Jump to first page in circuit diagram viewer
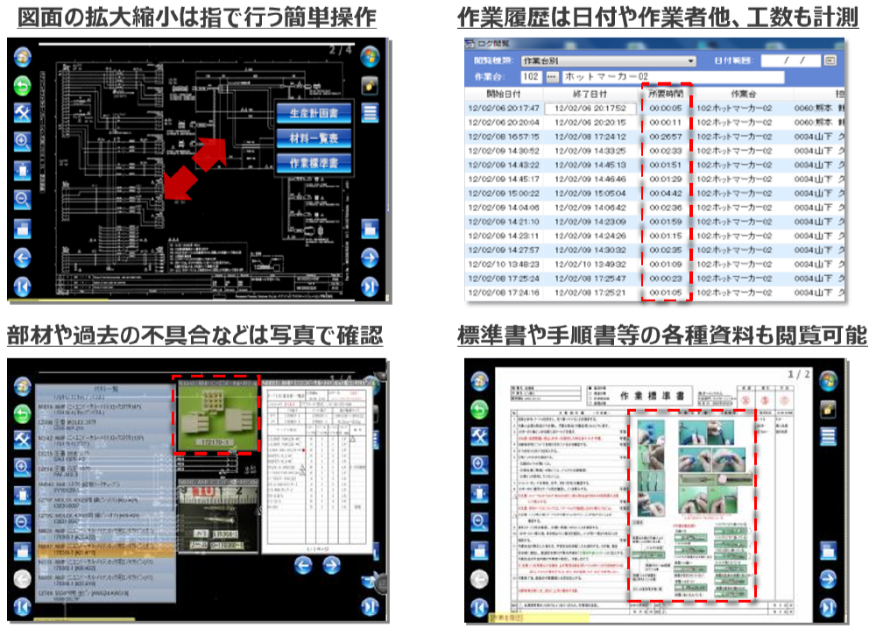The image size is (876, 629). (23, 286)
